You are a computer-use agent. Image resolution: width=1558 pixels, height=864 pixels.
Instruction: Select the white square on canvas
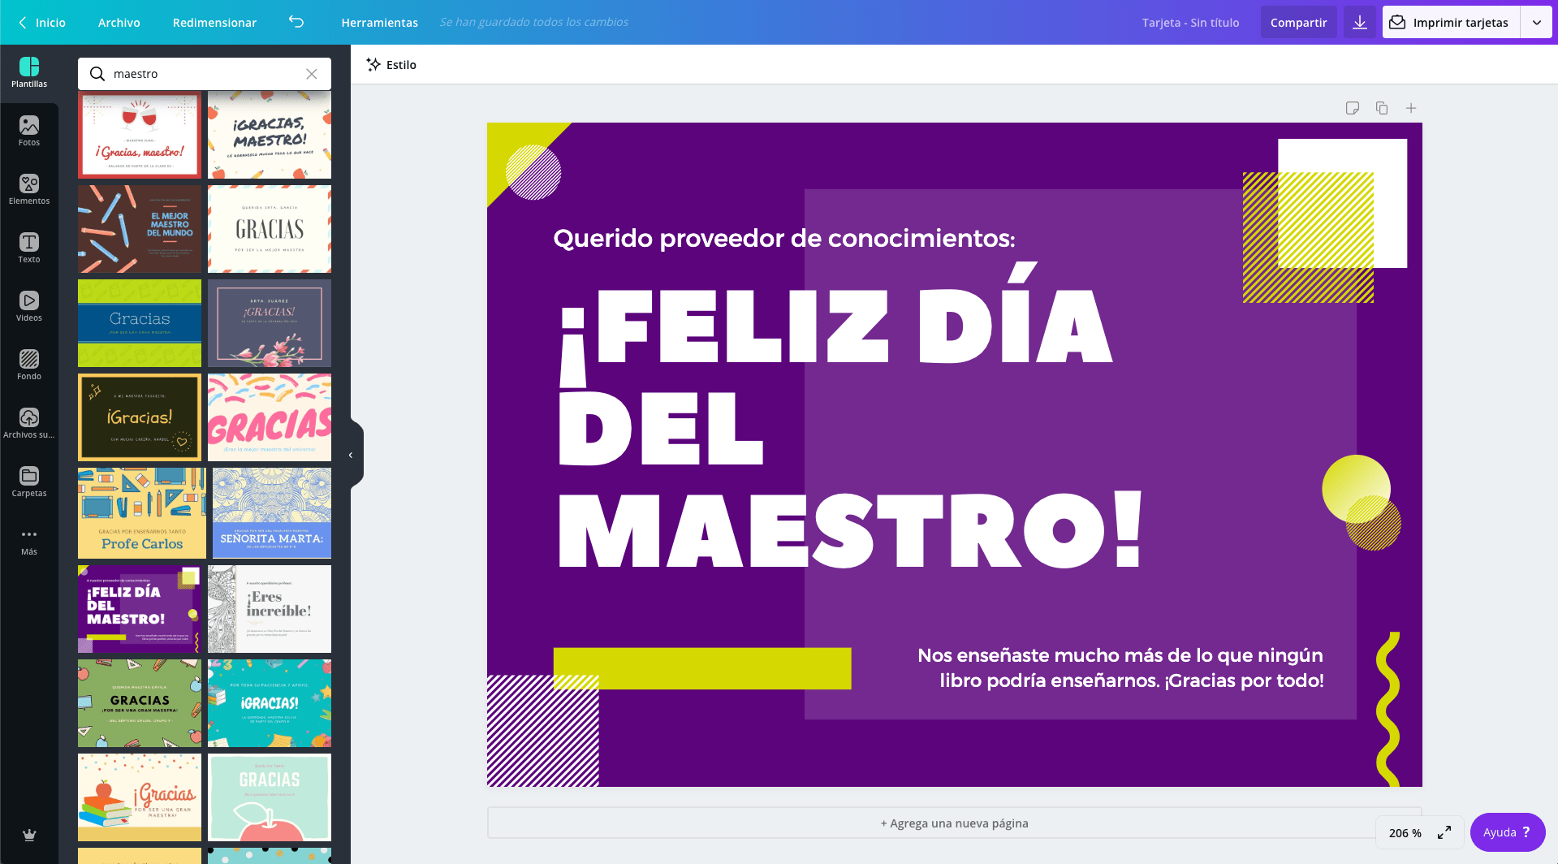pyautogui.click(x=1342, y=203)
